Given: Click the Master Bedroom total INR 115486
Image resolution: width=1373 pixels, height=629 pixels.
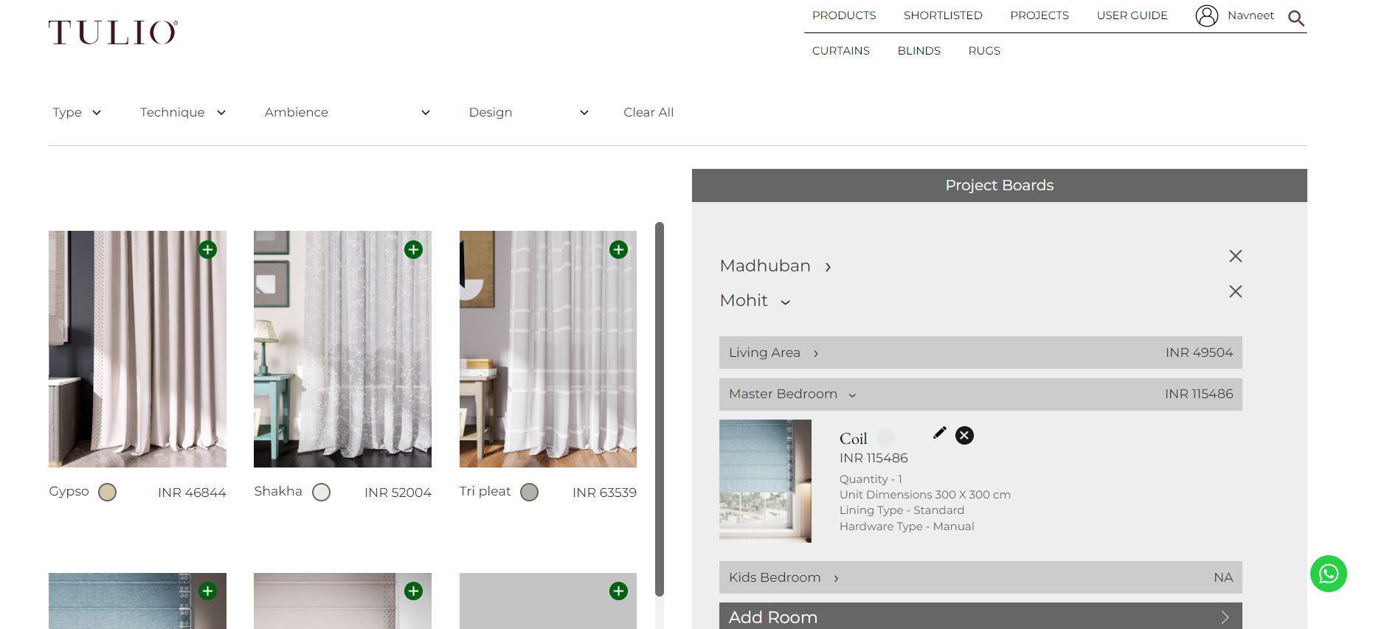Looking at the screenshot, I should (x=1199, y=394).
